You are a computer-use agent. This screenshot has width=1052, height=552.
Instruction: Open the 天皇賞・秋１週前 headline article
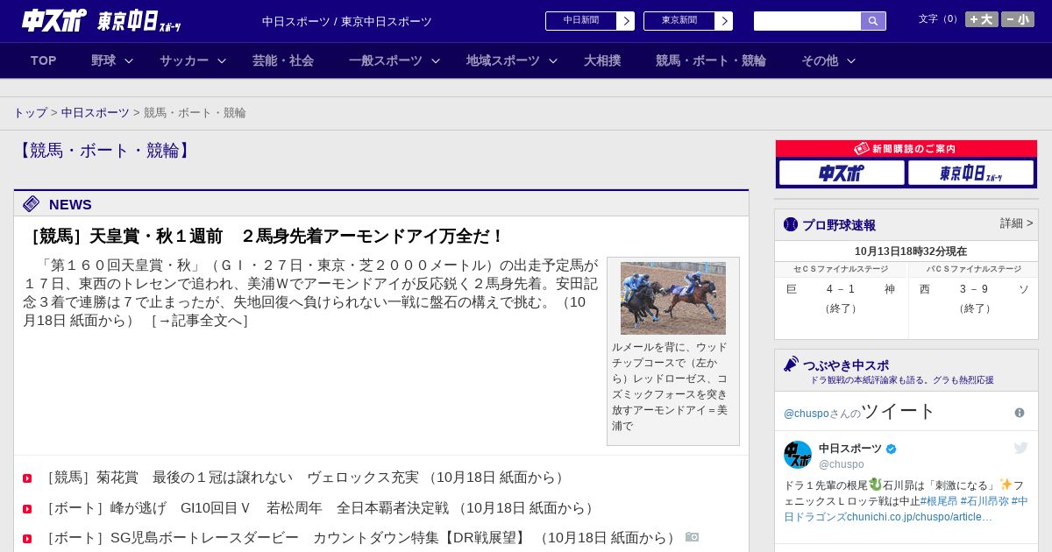pos(267,237)
